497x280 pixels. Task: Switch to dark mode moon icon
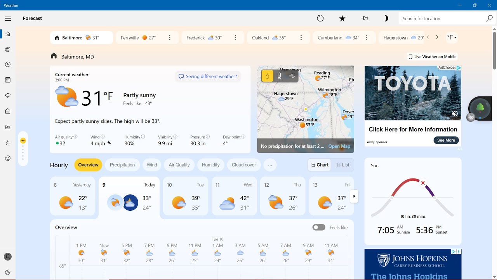[x=386, y=18]
